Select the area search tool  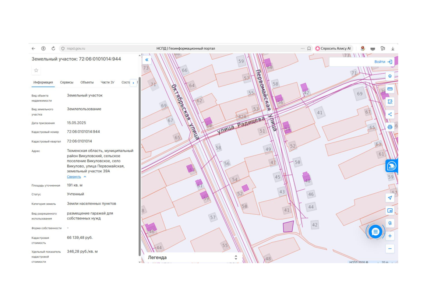pyautogui.click(x=390, y=102)
